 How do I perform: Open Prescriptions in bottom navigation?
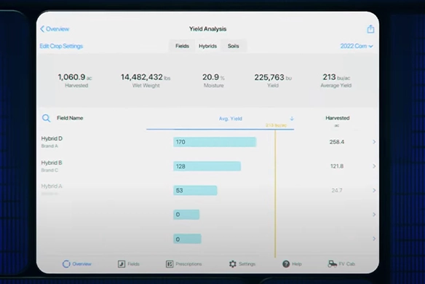click(x=184, y=264)
